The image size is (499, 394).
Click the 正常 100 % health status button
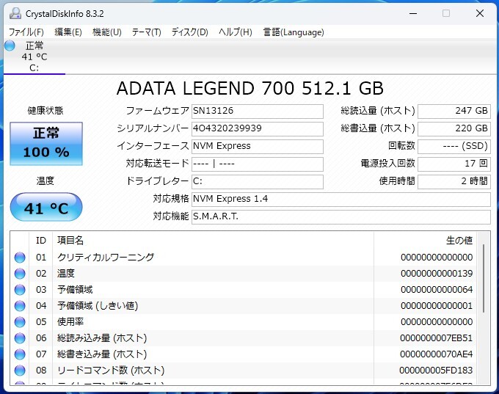tap(46, 144)
